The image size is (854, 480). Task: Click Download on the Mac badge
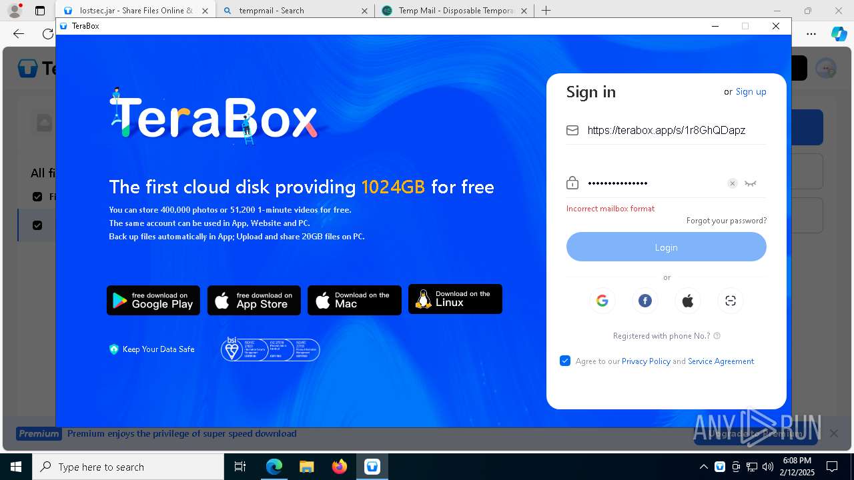click(x=354, y=301)
